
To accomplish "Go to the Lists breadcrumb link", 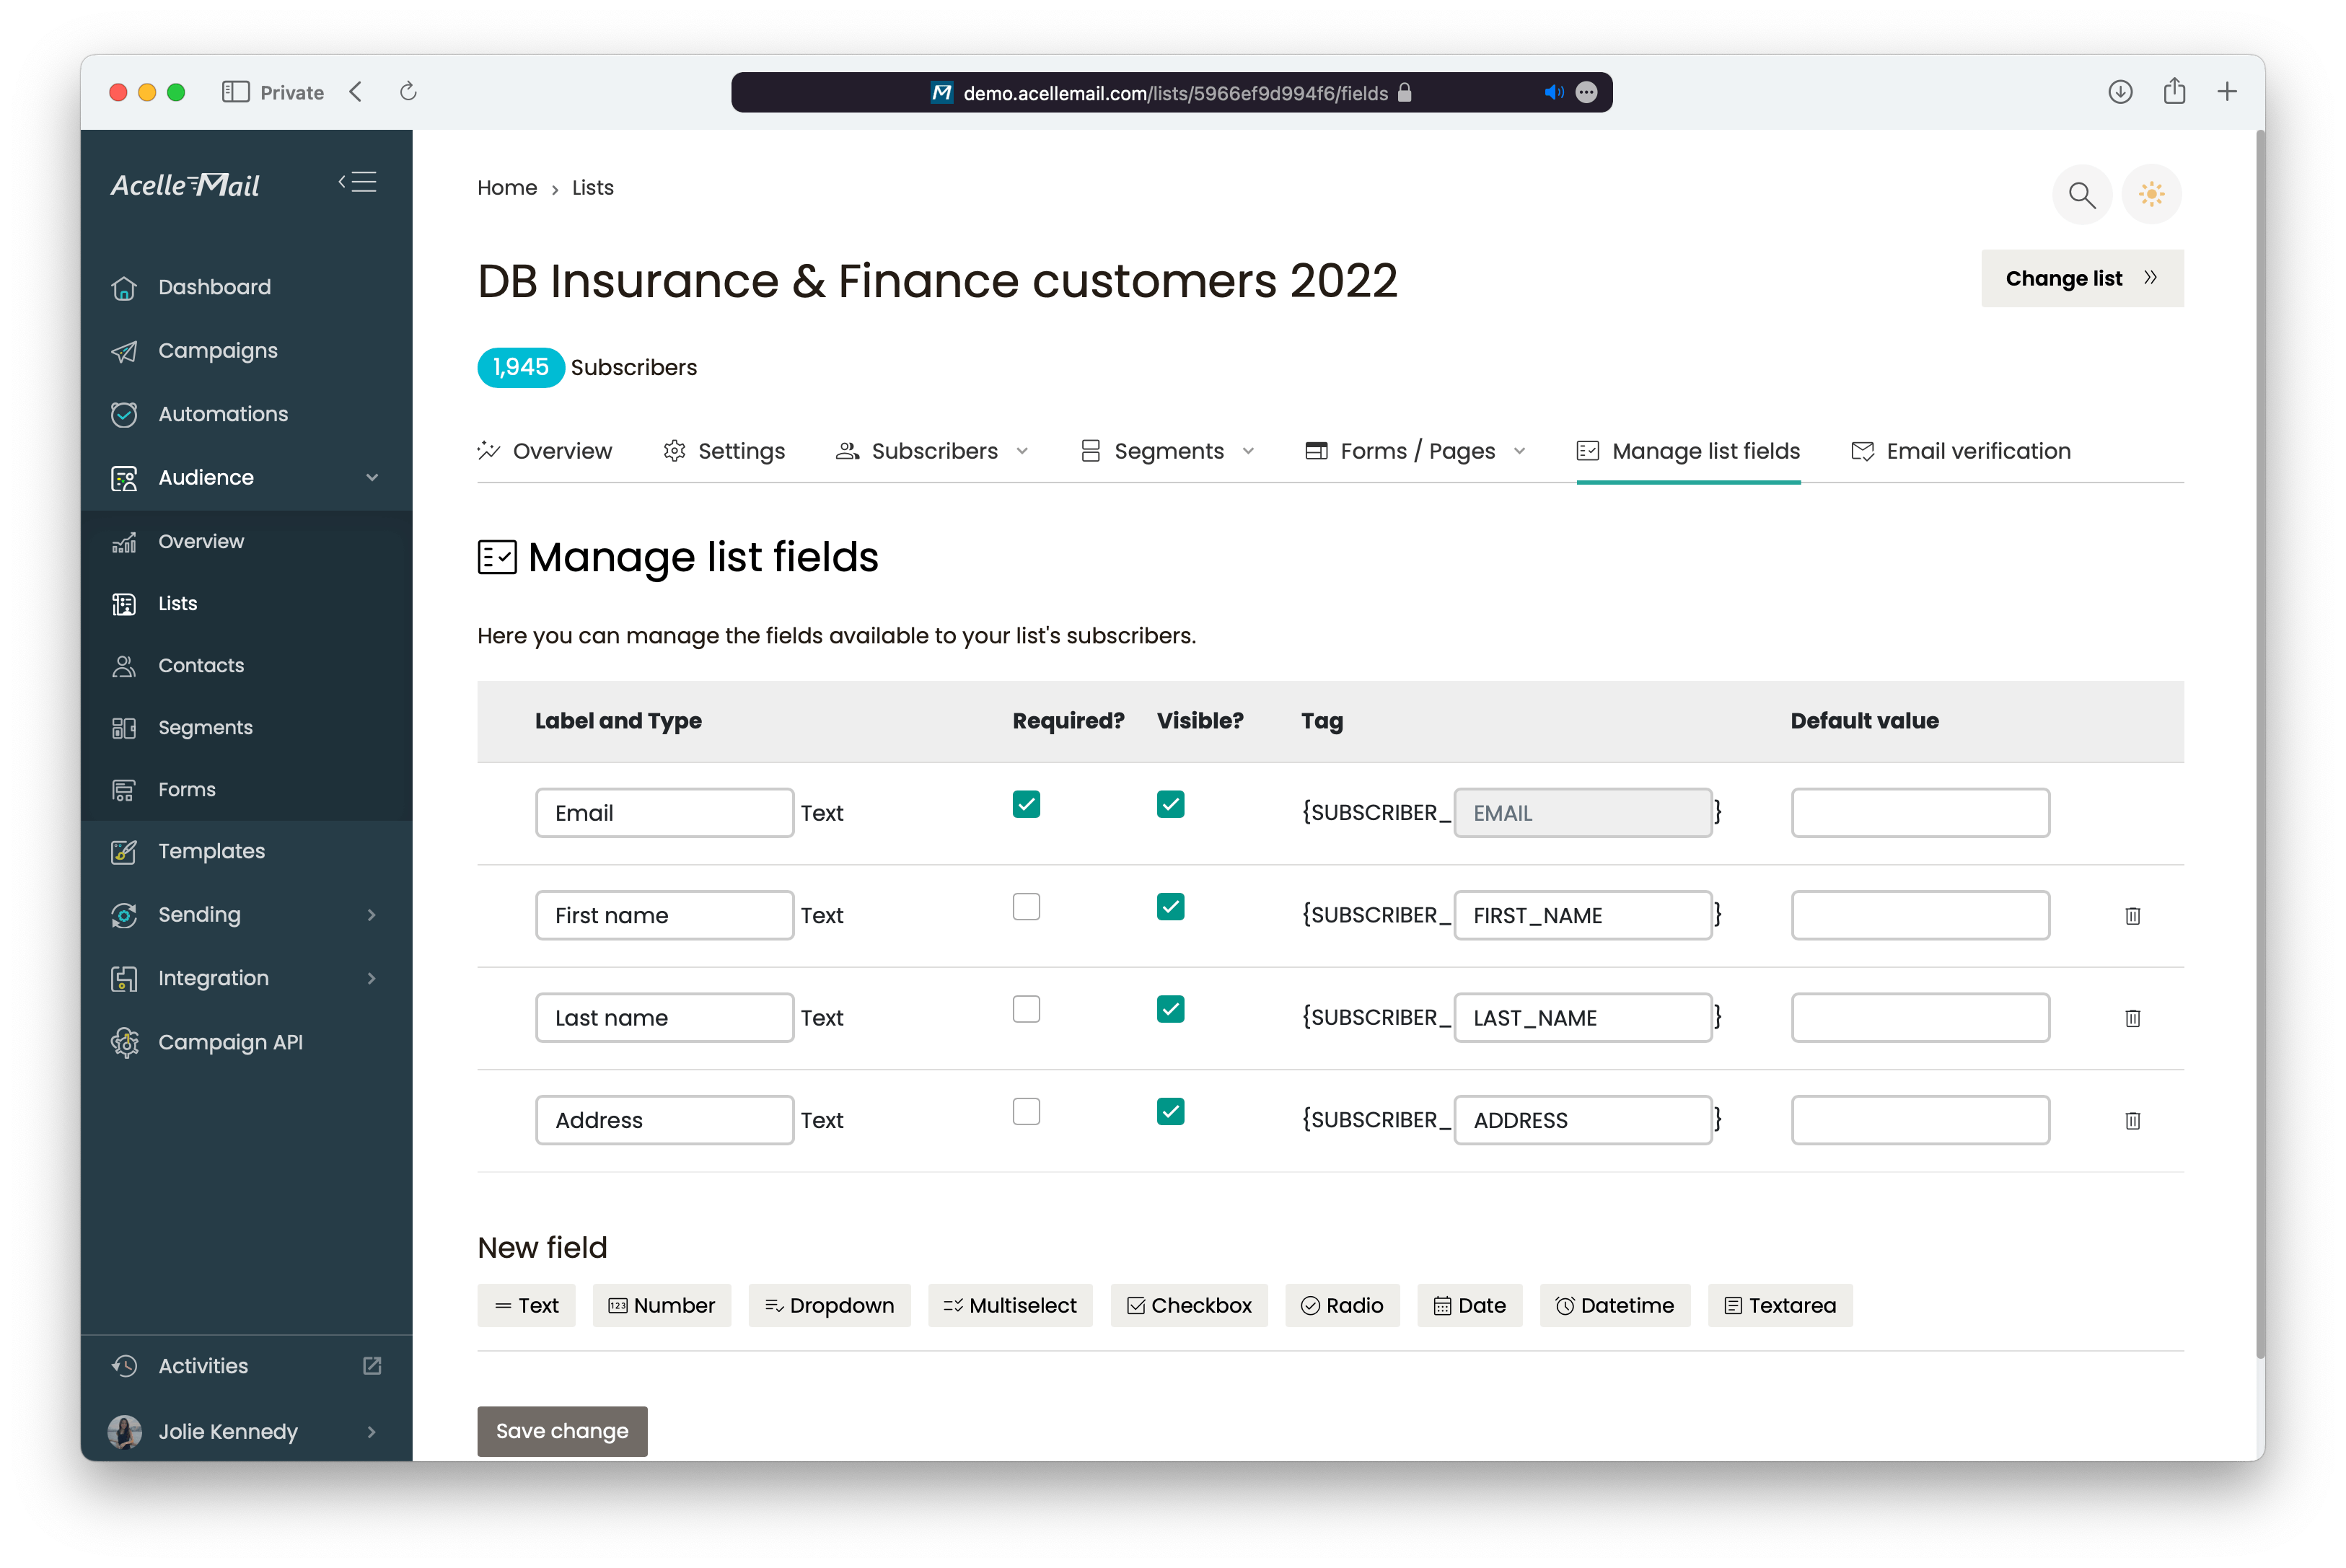I will pos(592,188).
